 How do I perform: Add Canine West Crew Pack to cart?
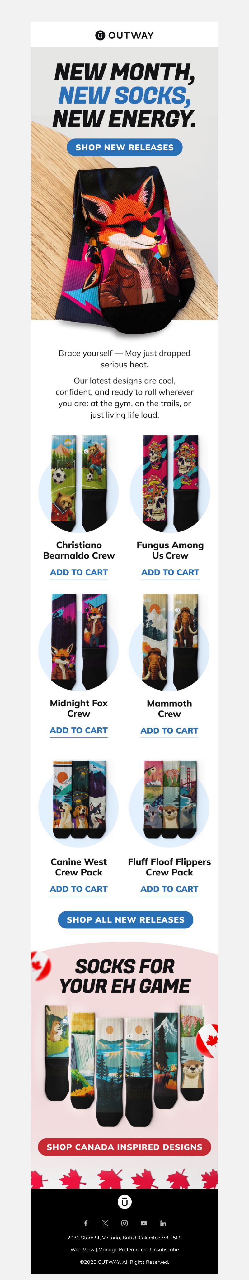coord(78,889)
